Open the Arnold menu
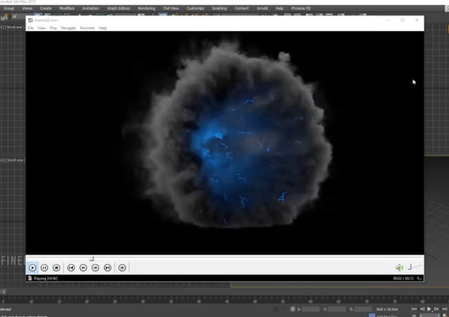The image size is (449, 317). point(262,8)
